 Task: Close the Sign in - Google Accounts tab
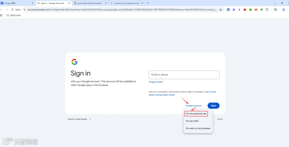pyautogui.click(x=69, y=3)
